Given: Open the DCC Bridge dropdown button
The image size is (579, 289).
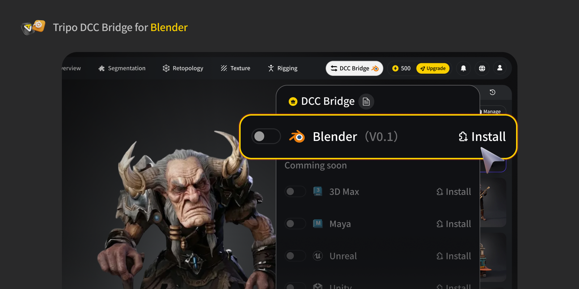Looking at the screenshot, I should pos(354,68).
